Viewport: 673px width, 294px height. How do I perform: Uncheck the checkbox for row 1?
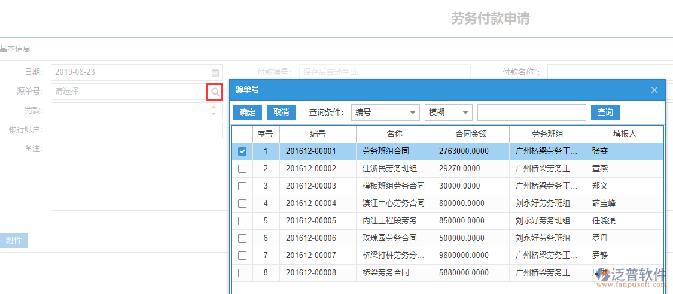242,151
